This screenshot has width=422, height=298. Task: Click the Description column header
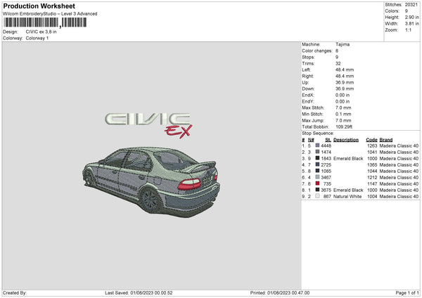[x=346, y=140]
